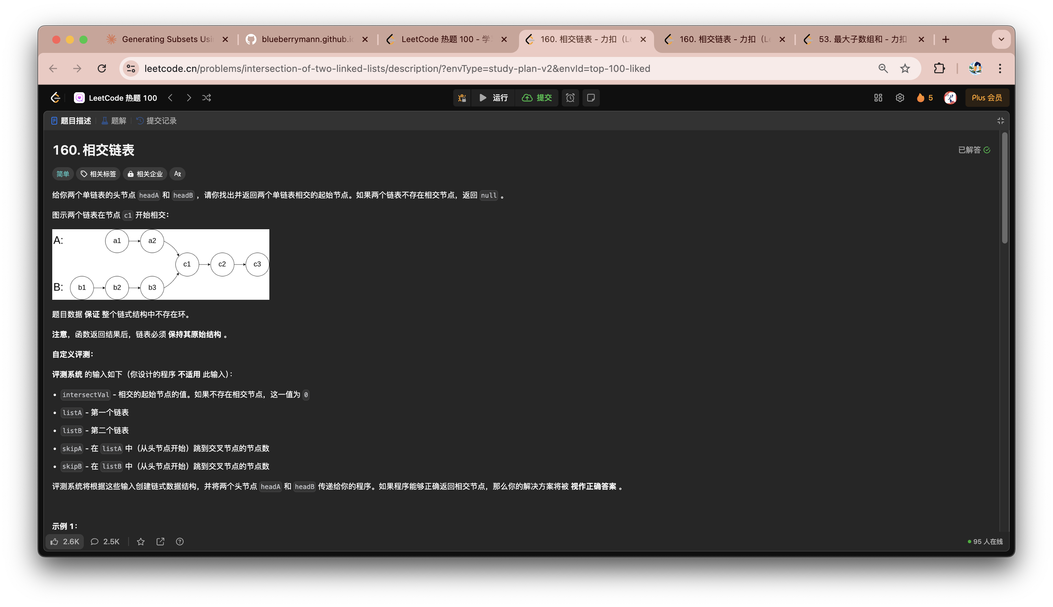Click the 95 人在线 online indicator
This screenshot has width=1053, height=607.
pyautogui.click(x=985, y=542)
